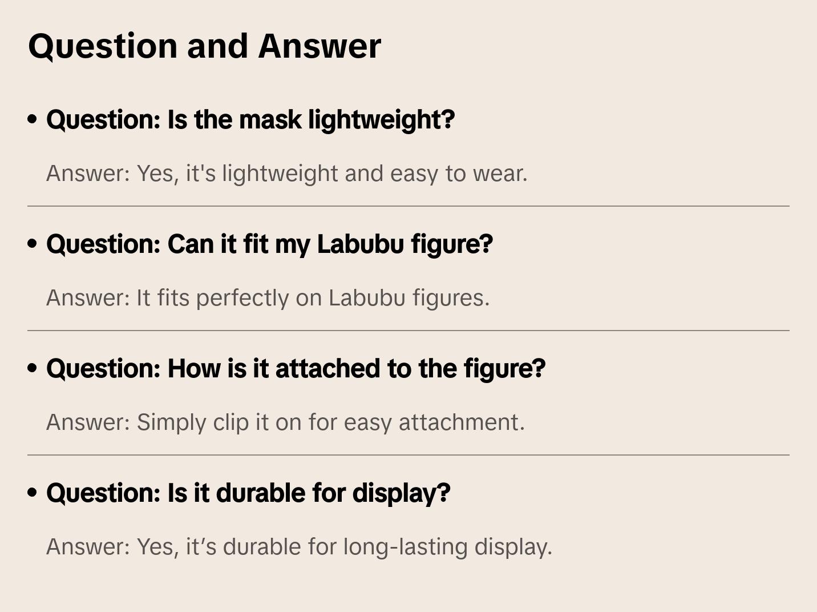Click the word "long-lasting" in the last answer
The width and height of the screenshot is (817, 612).
coord(405,546)
